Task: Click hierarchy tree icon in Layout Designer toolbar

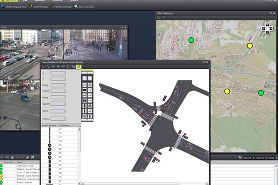Action: pos(48,66)
